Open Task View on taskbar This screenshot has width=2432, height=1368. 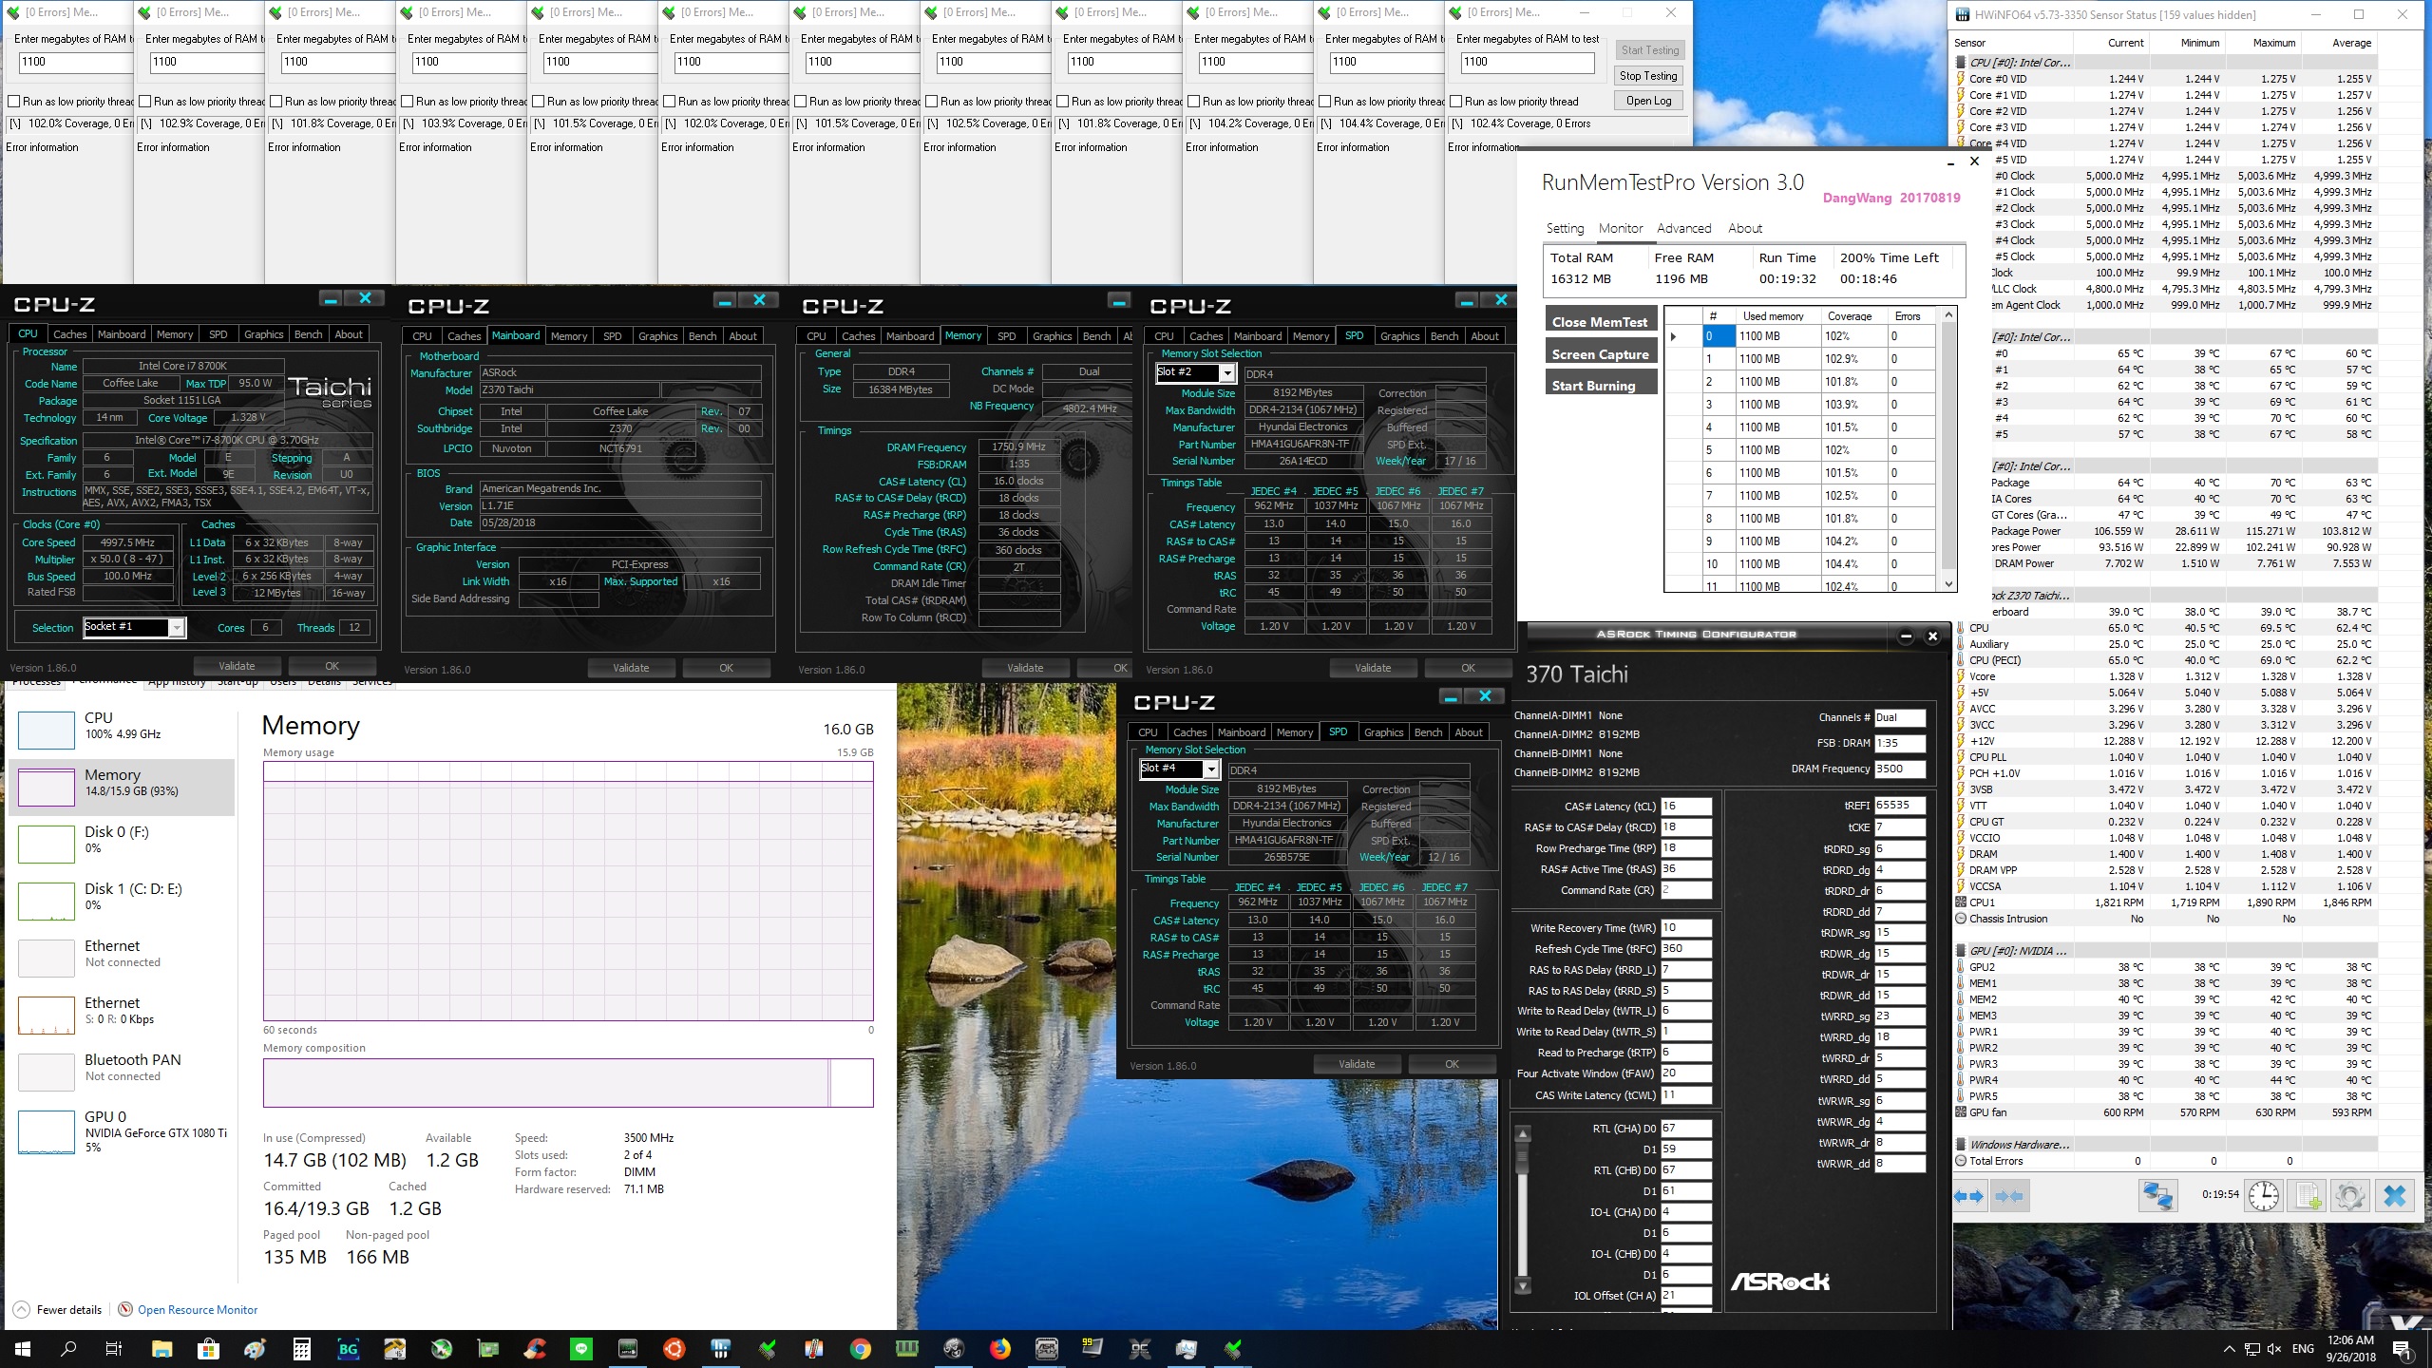tap(114, 1349)
